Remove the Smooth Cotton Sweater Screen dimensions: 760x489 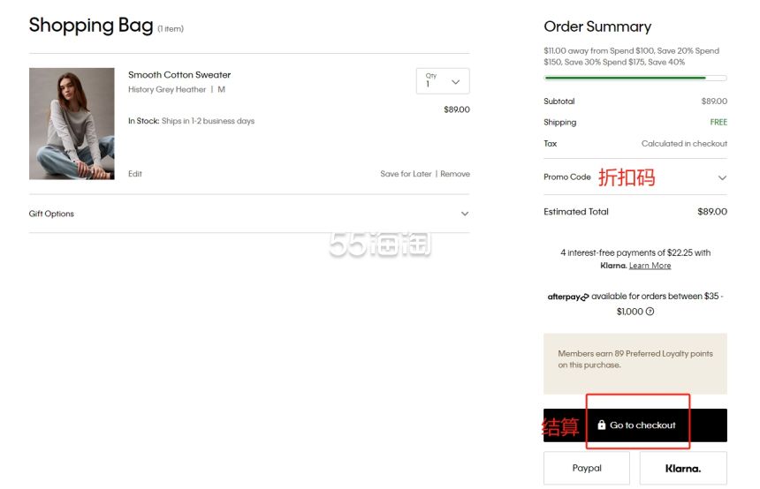pyautogui.click(x=454, y=174)
